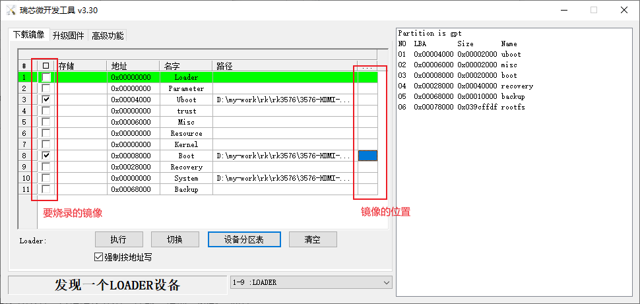Click the rootfs partition log line
The image size is (640, 304).
[462, 107]
